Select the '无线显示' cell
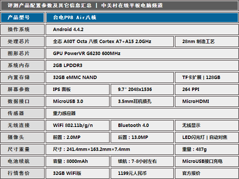This screenshot has height=179, width=239. click(x=207, y=126)
